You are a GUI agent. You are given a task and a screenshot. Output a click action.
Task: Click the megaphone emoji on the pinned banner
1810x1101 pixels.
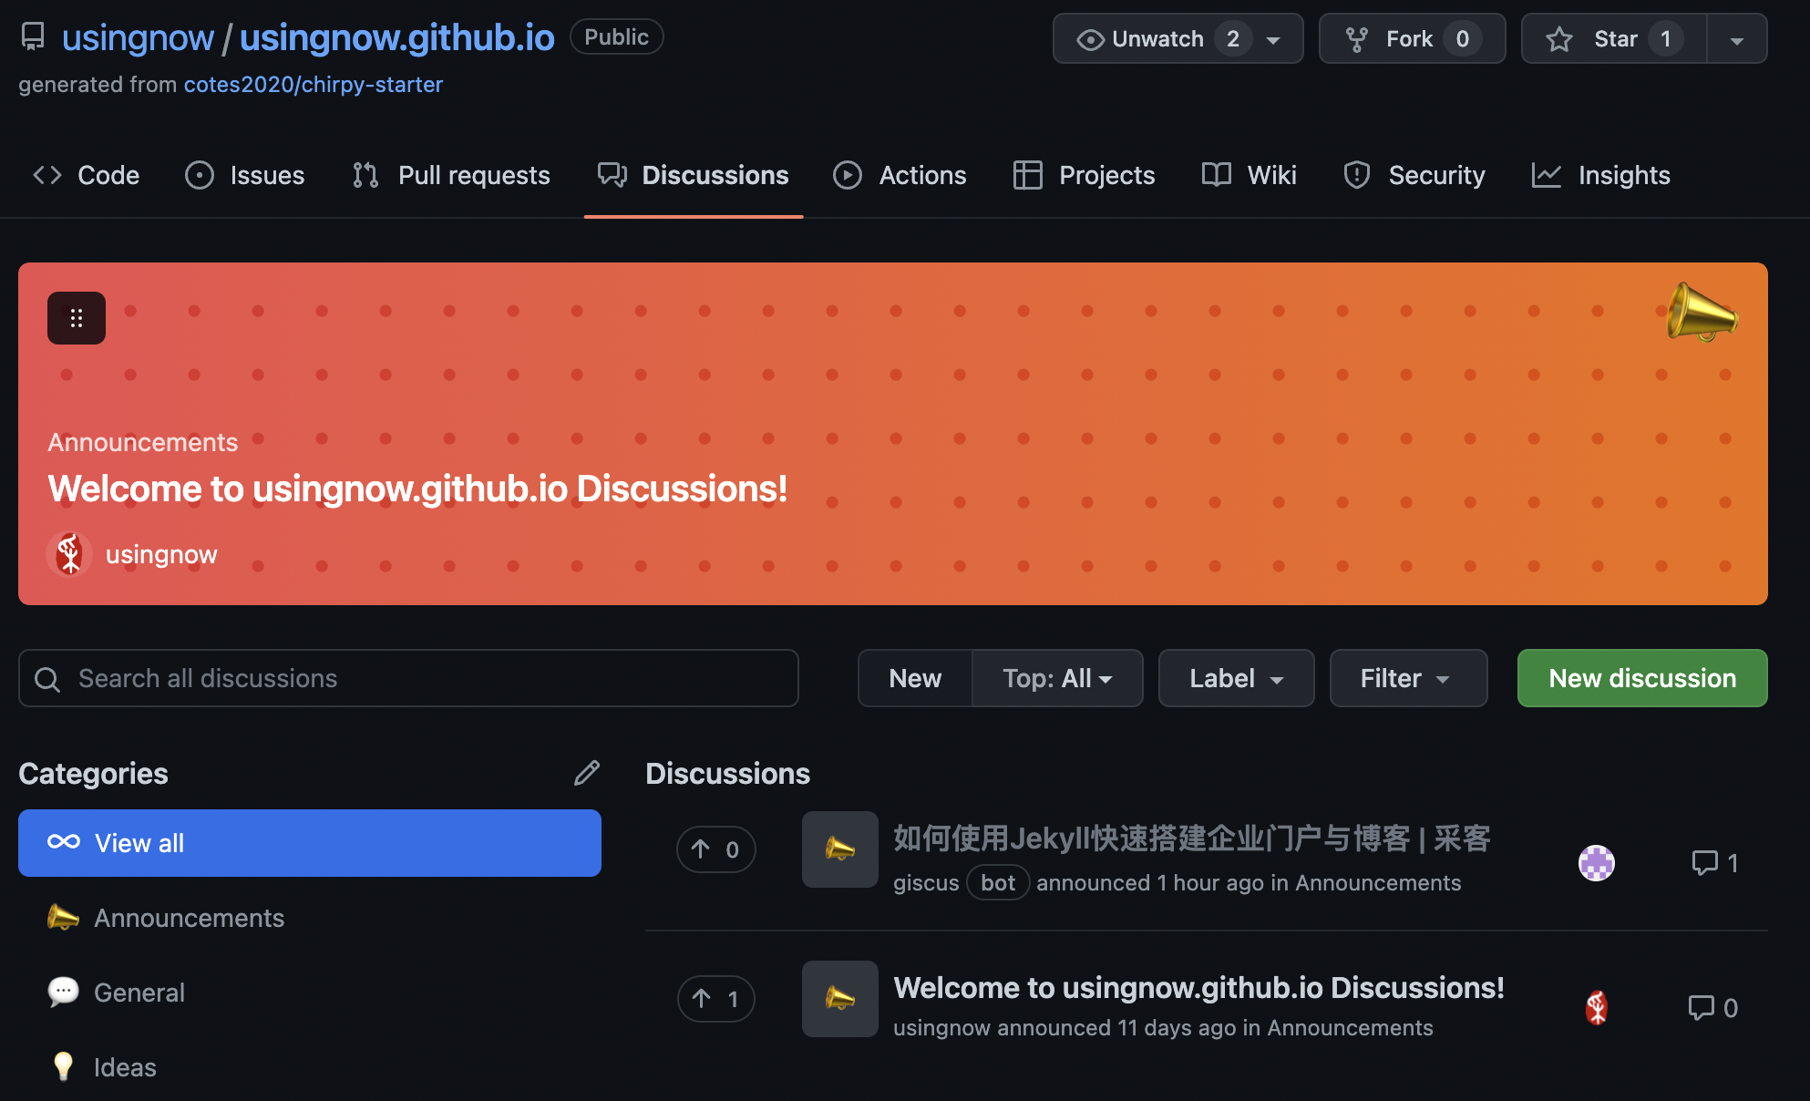[1701, 313]
